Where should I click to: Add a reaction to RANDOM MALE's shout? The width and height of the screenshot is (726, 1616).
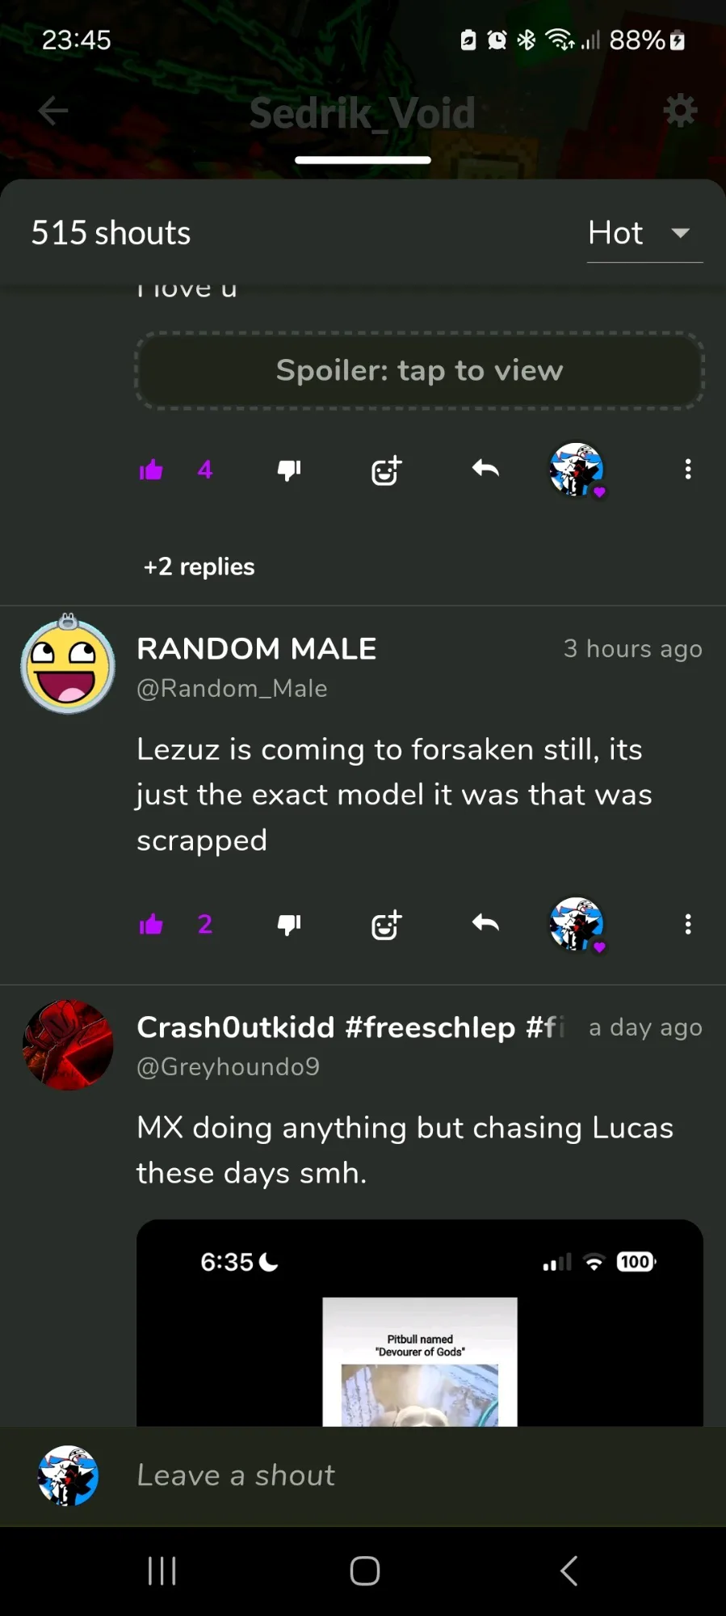point(386,924)
